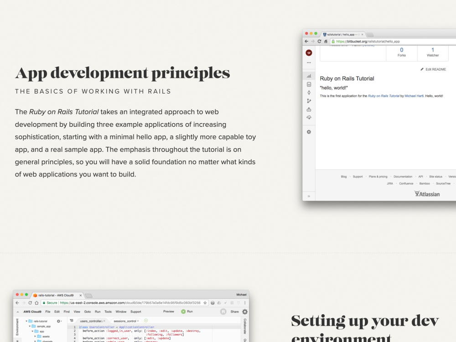Open the Commits icon in the Bitbucket sidebar
The image size is (456, 342).
309,93
